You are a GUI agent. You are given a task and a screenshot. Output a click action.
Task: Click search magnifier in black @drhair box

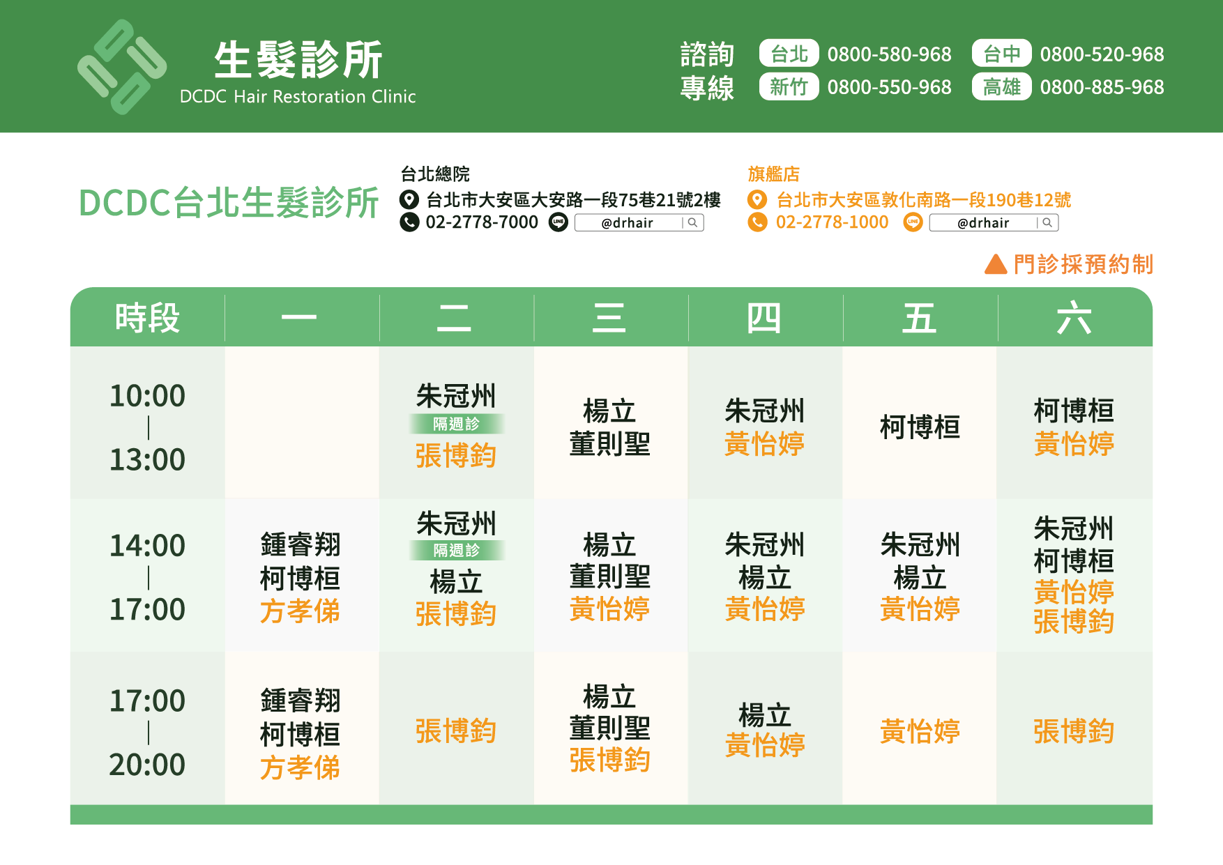coord(692,223)
